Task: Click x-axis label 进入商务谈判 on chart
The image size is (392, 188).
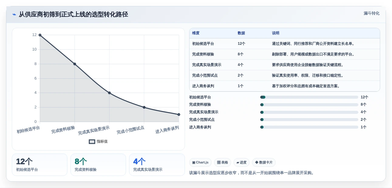Action: point(167,130)
